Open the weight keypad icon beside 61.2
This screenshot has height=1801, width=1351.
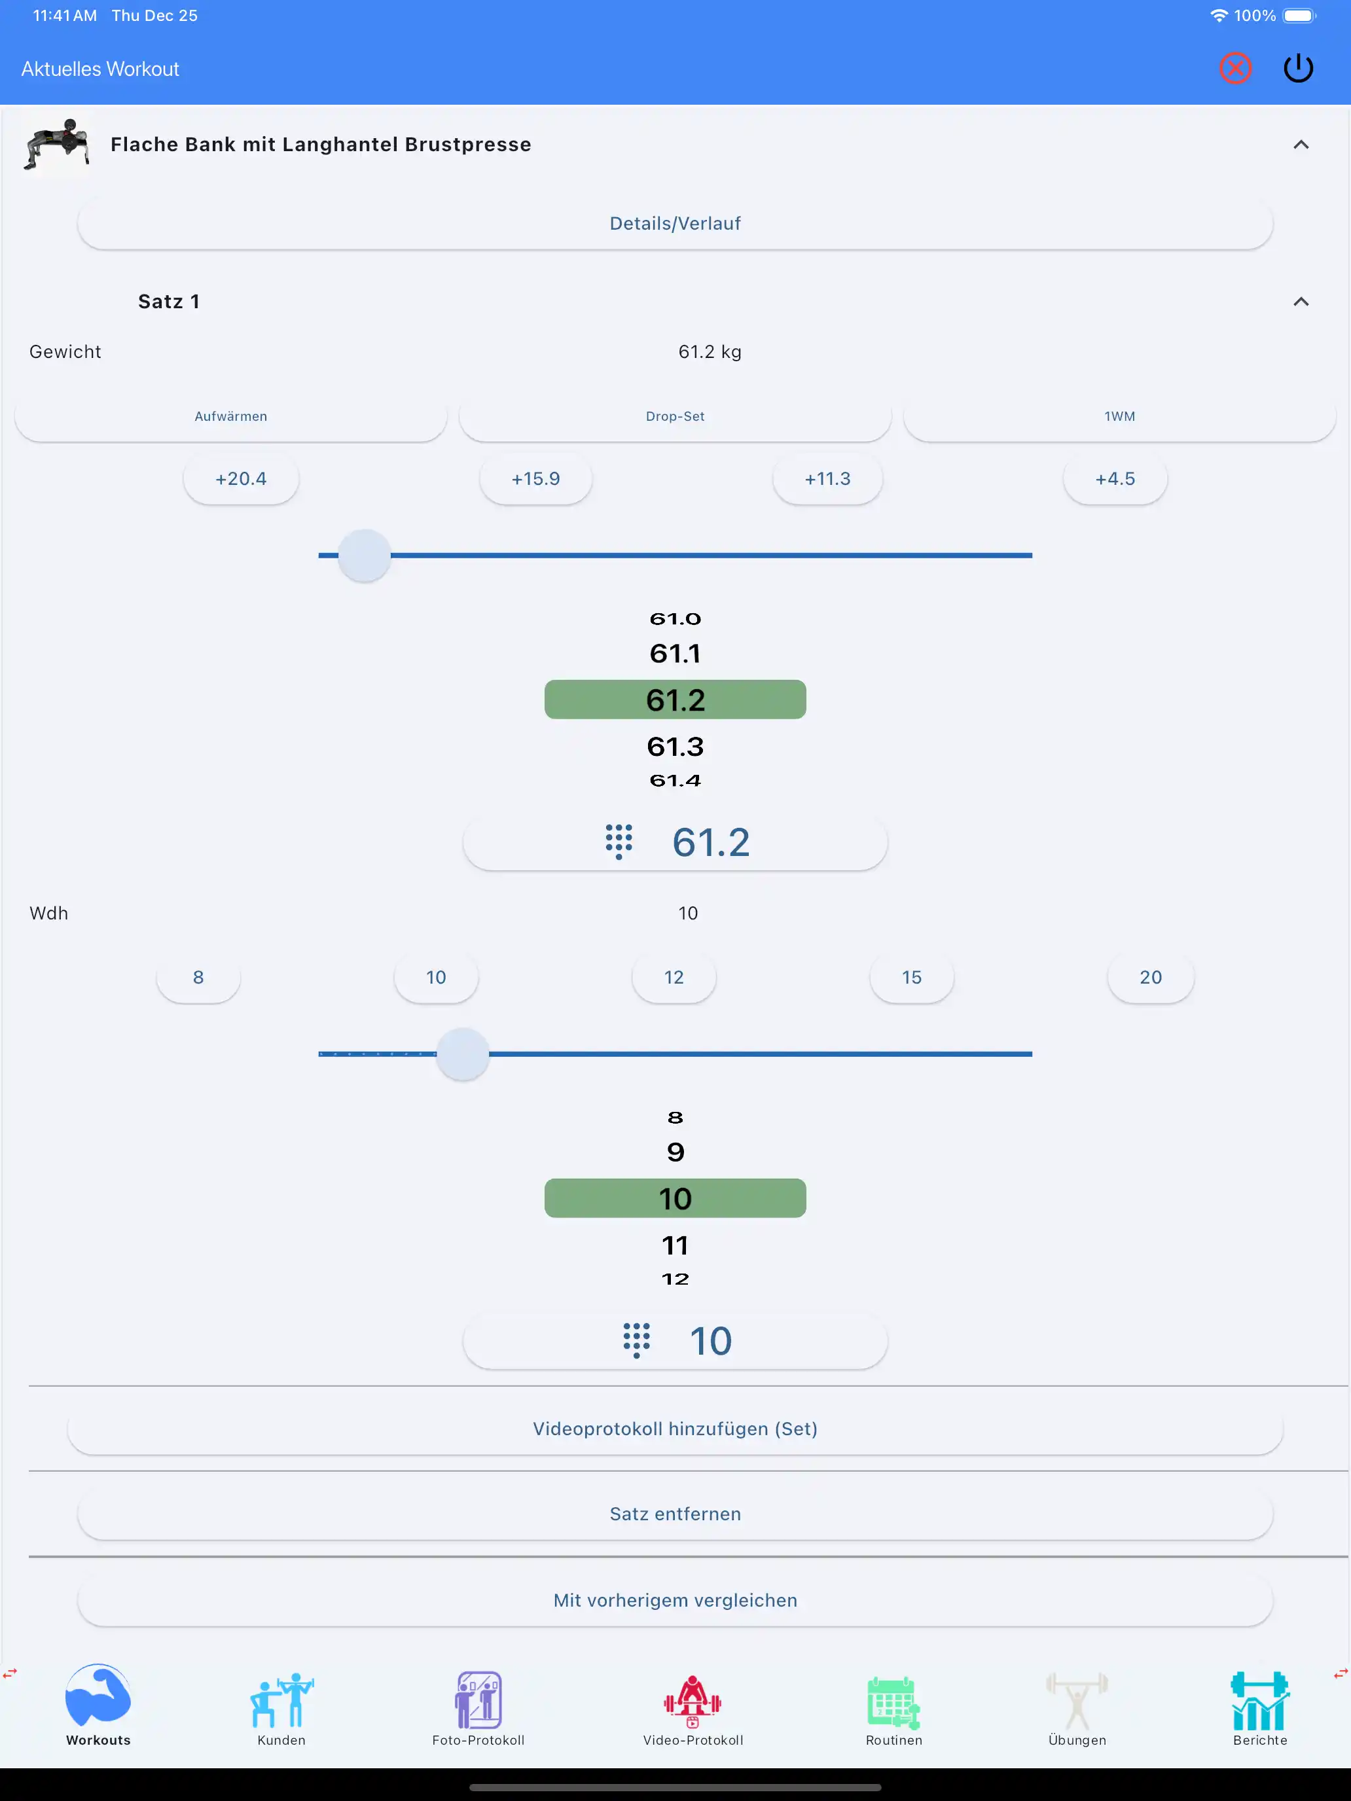click(x=619, y=842)
